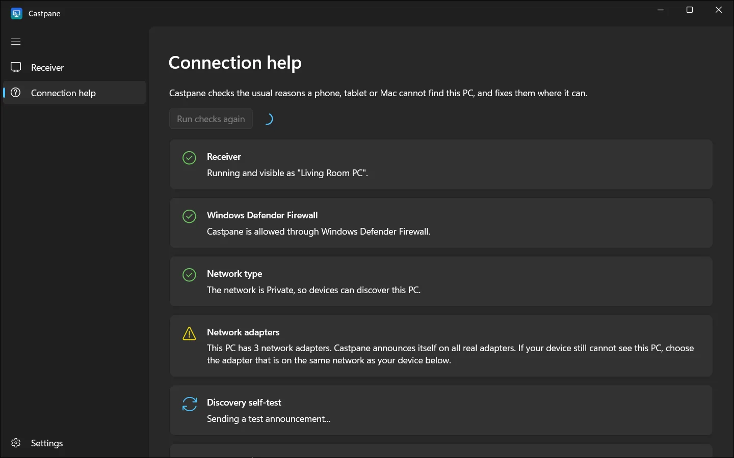
Task: Open Settings from the sidebar bottom
Action: click(74, 443)
